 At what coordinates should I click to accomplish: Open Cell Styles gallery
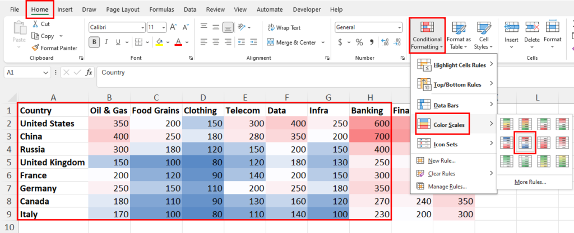[x=484, y=35]
